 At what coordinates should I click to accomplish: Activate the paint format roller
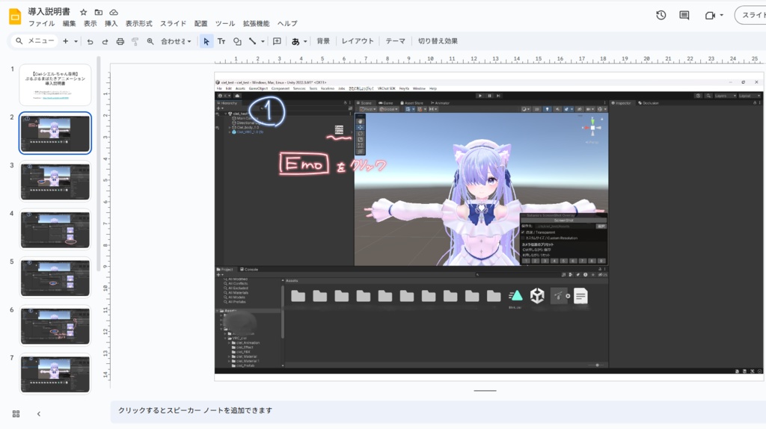tap(135, 42)
